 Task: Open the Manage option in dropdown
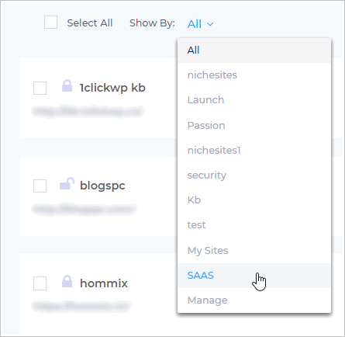tap(254, 301)
